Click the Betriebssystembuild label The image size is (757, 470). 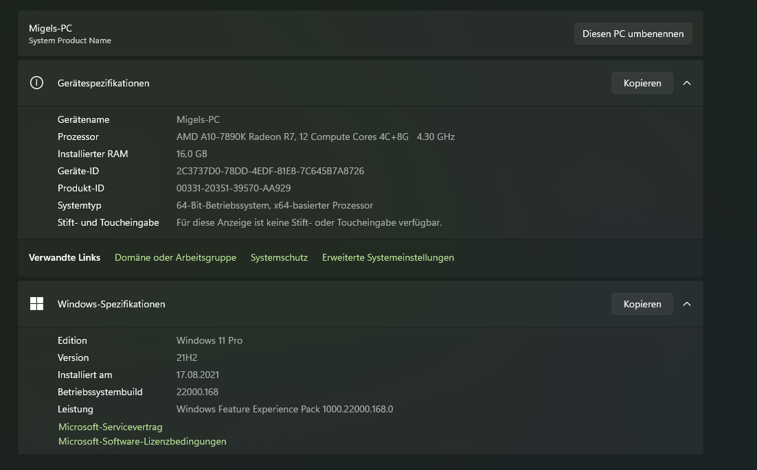(100, 392)
